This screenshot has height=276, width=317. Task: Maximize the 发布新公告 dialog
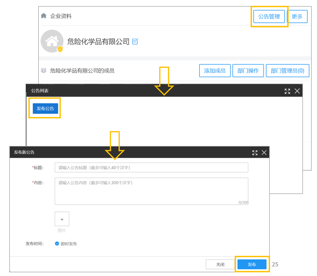click(x=255, y=153)
